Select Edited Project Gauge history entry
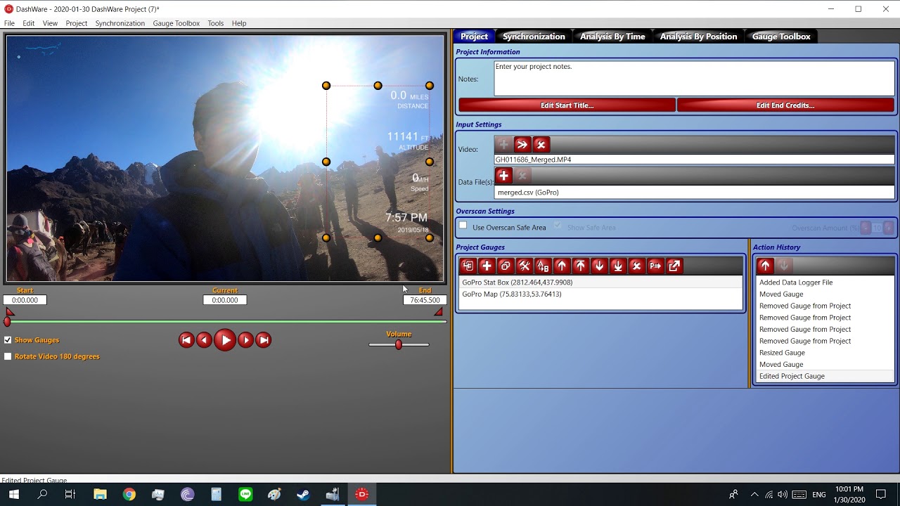Screen dimensions: 900x506 tap(825, 376)
